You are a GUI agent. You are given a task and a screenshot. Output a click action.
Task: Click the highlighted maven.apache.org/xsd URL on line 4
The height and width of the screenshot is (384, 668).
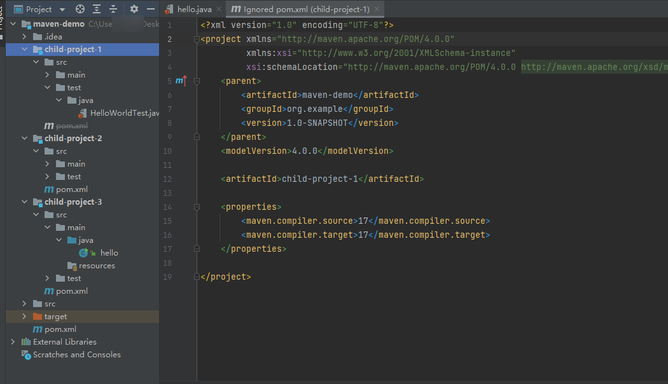coord(594,67)
